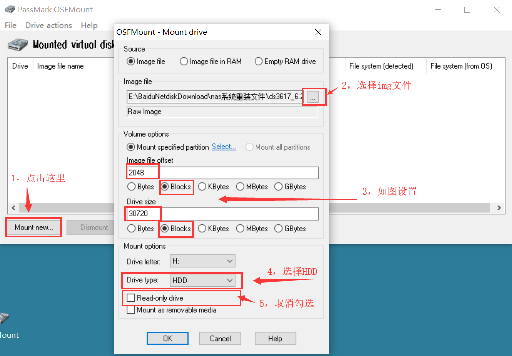
Task: Open the Drive actions menu
Action: tap(48, 25)
